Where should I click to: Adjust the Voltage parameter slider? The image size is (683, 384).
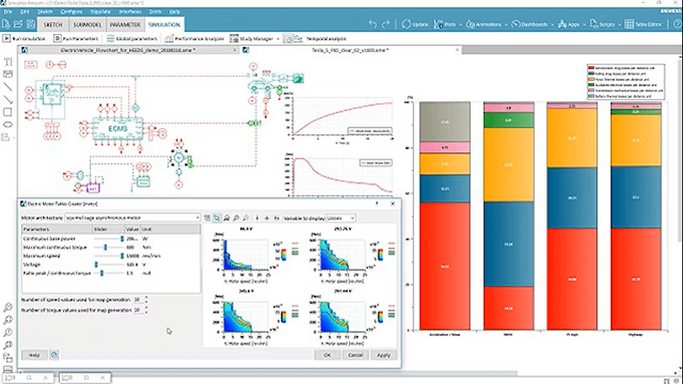pyautogui.click(x=97, y=264)
